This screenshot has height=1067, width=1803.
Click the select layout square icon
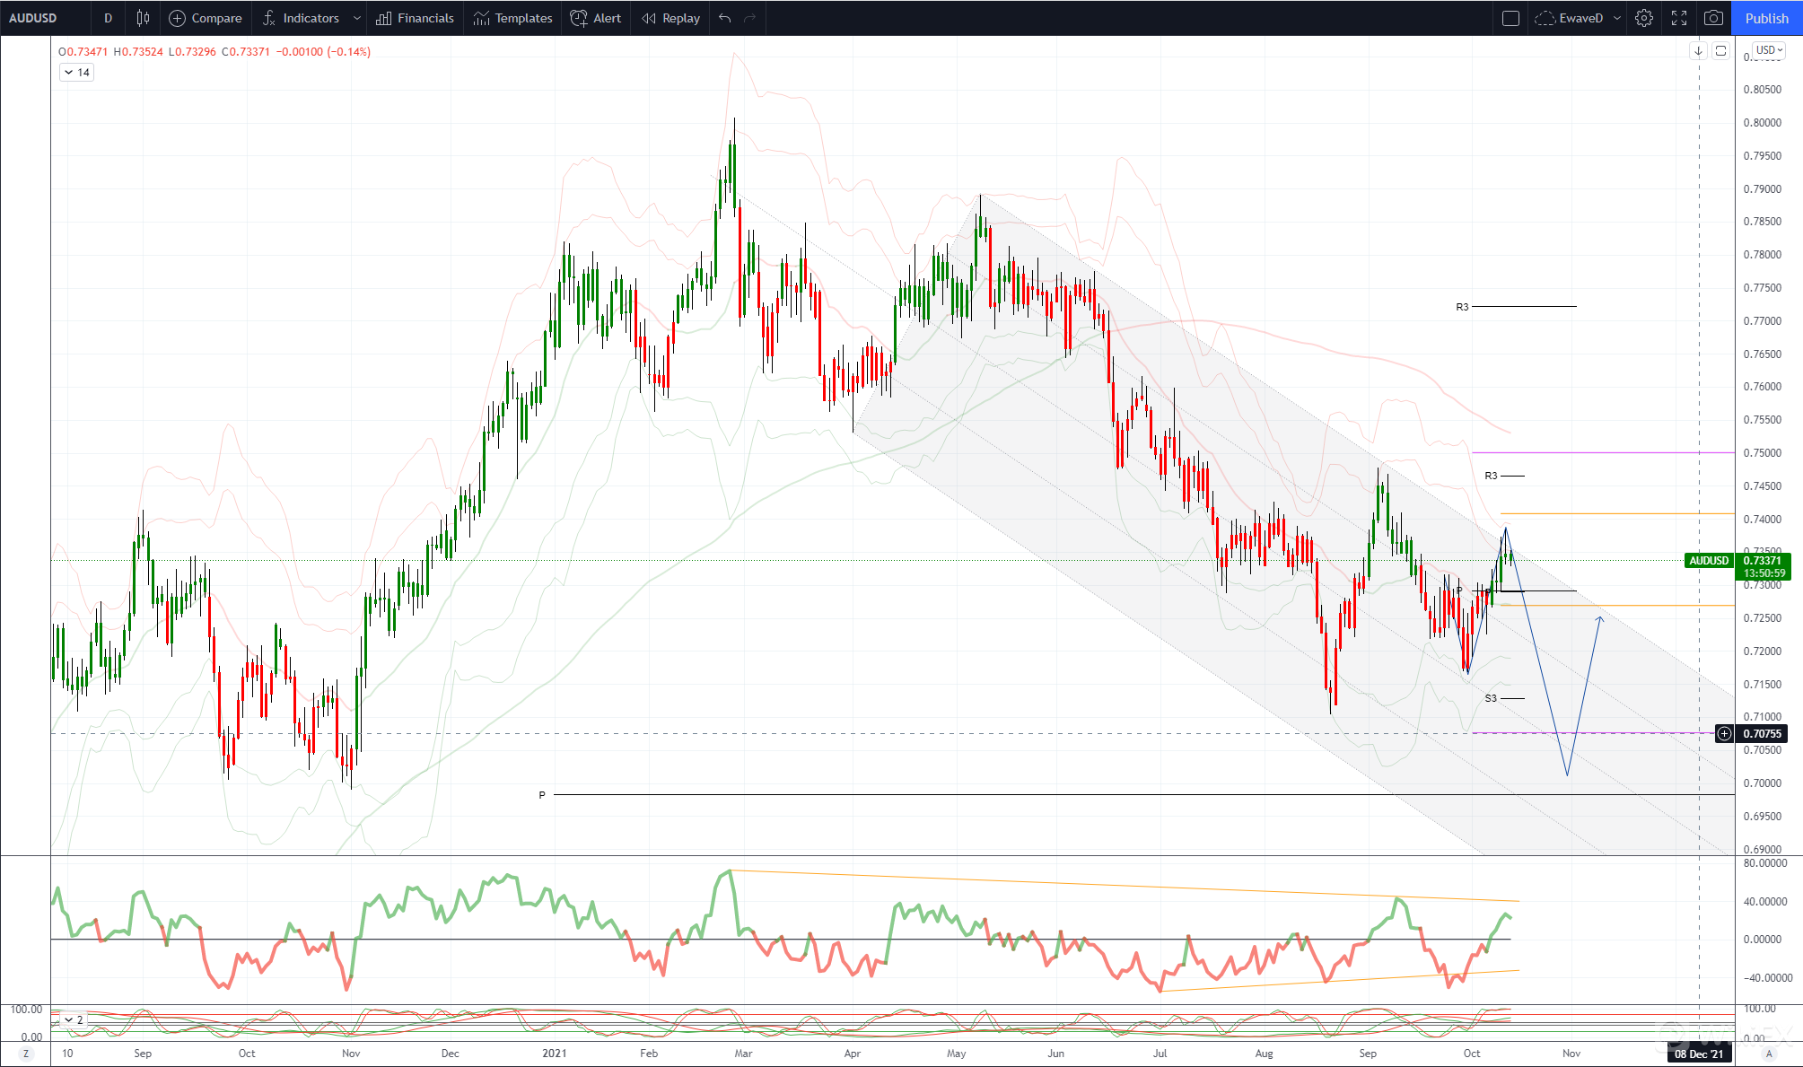coord(1510,18)
